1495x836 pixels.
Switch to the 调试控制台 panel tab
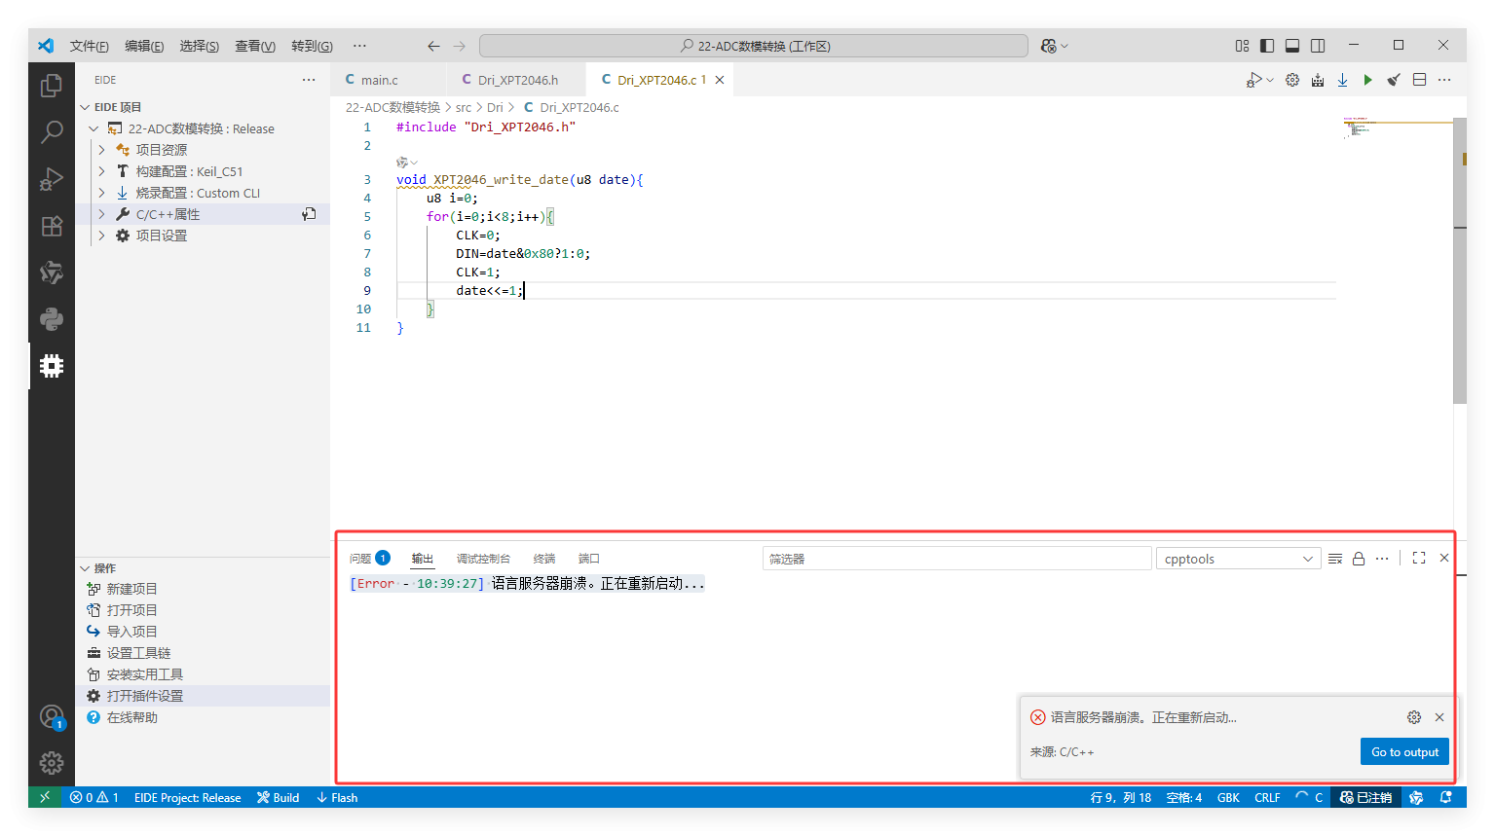tap(483, 559)
